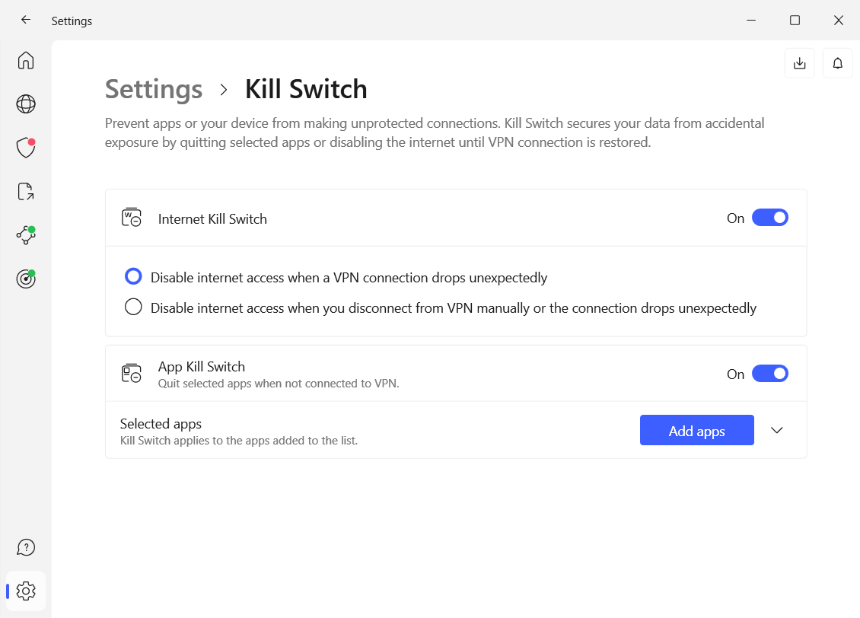
Task: Disable the Internet Kill Switch toggle
Action: coord(770,217)
